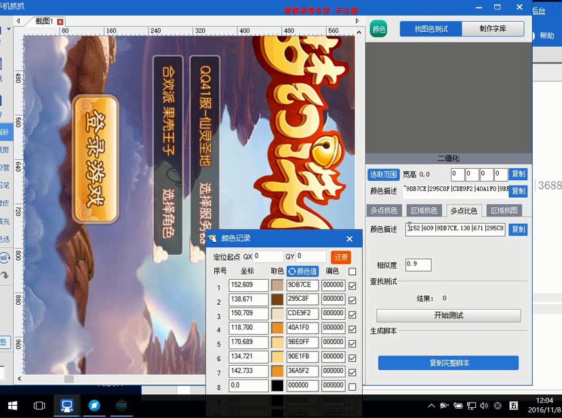Switch to the 制作字库 tab
The image size is (562, 418).
click(493, 28)
